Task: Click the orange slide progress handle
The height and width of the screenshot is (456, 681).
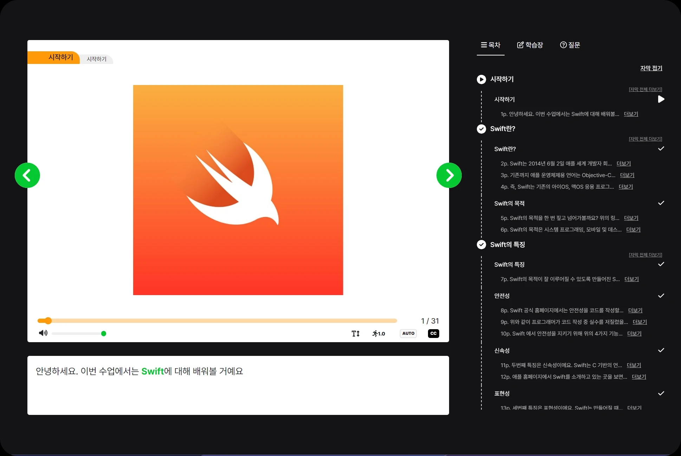Action: (x=48, y=321)
